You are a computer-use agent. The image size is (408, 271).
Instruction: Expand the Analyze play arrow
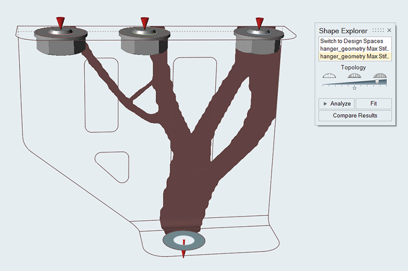(325, 103)
